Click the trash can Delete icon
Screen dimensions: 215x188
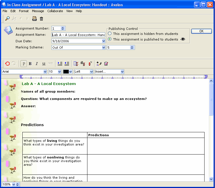(x=42, y=19)
